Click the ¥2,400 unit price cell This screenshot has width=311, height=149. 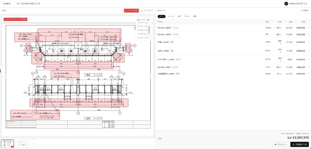click(x=289, y=28)
